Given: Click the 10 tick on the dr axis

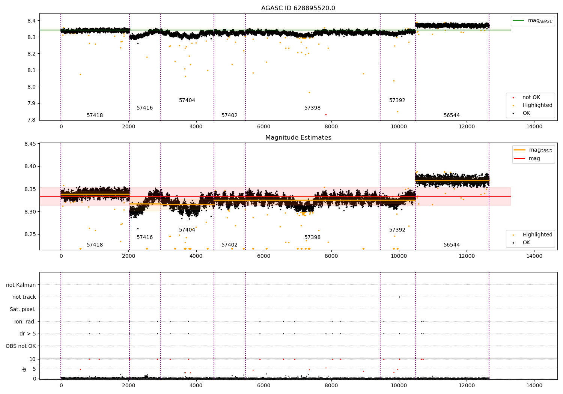Looking at the screenshot, I should pos(33,359).
